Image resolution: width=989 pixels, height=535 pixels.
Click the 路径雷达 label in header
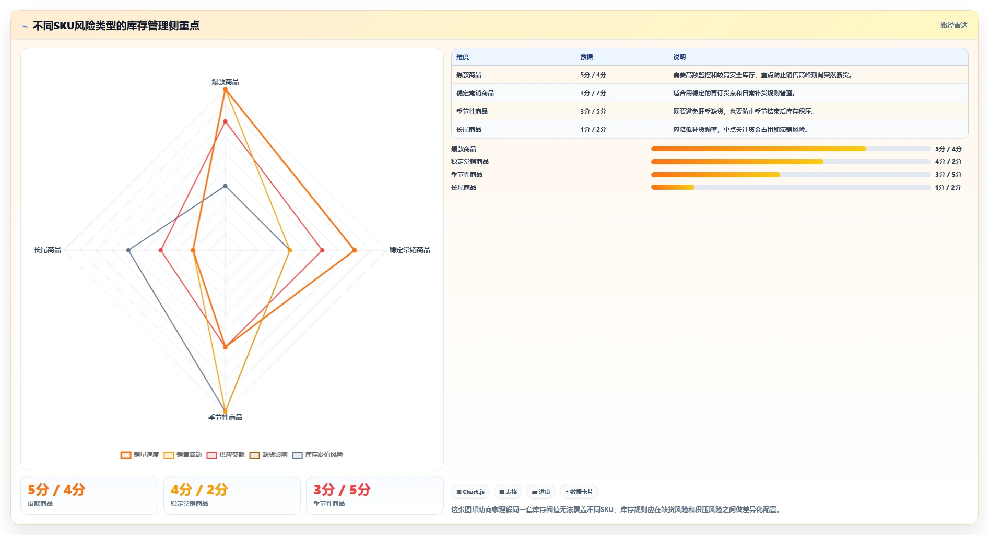pos(953,25)
